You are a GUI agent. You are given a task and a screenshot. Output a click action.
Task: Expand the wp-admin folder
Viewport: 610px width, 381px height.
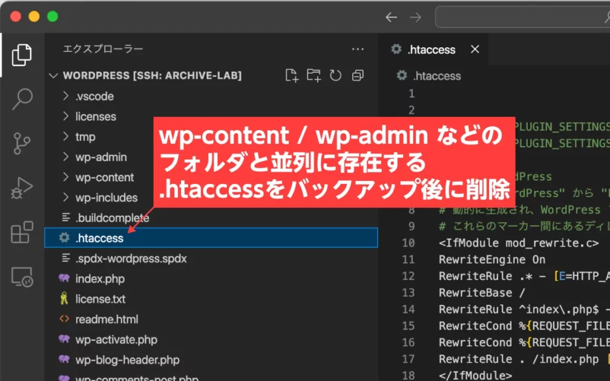(100, 157)
